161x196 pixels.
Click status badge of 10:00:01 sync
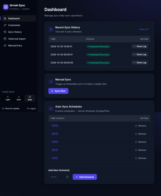tap(98, 46)
